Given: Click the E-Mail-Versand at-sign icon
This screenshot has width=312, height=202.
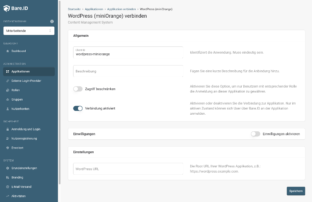Looking at the screenshot, I should (x=8, y=187).
